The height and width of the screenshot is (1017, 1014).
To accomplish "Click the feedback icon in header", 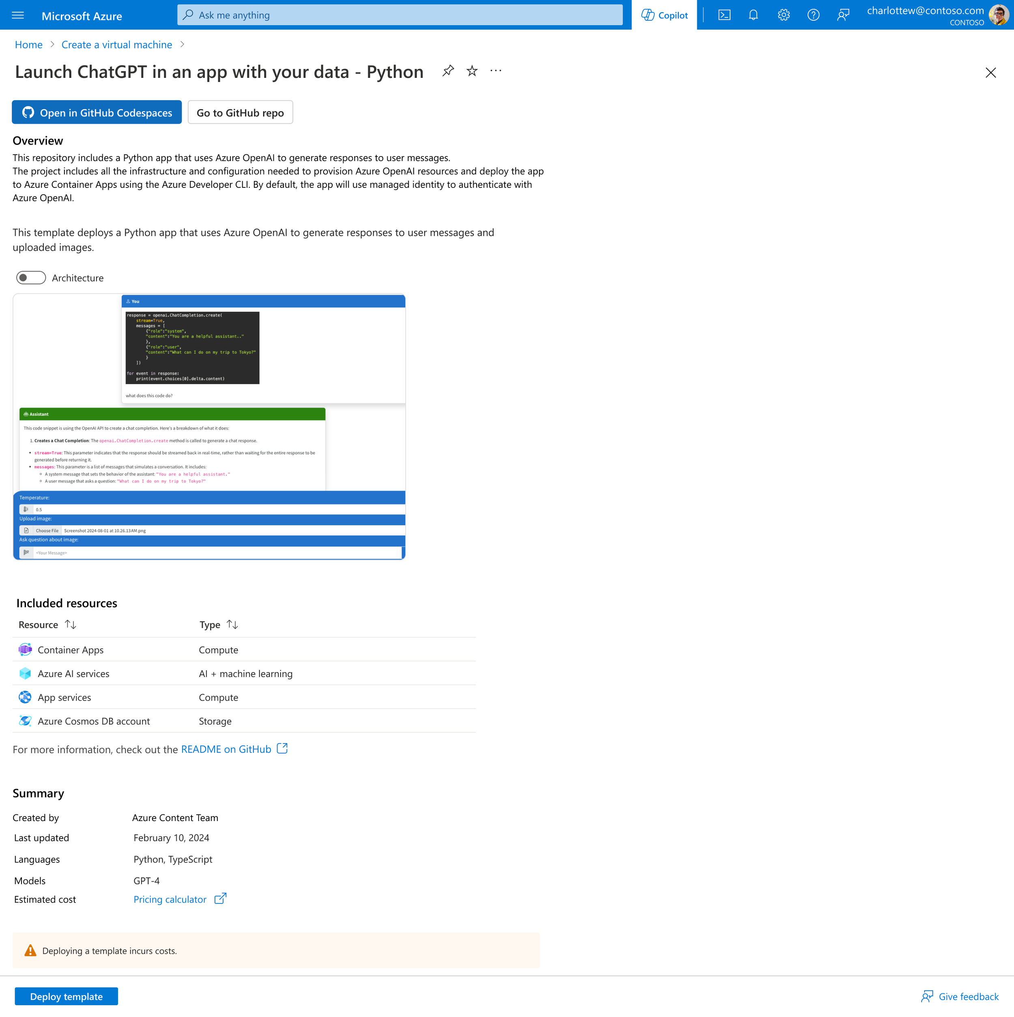I will pyautogui.click(x=843, y=15).
